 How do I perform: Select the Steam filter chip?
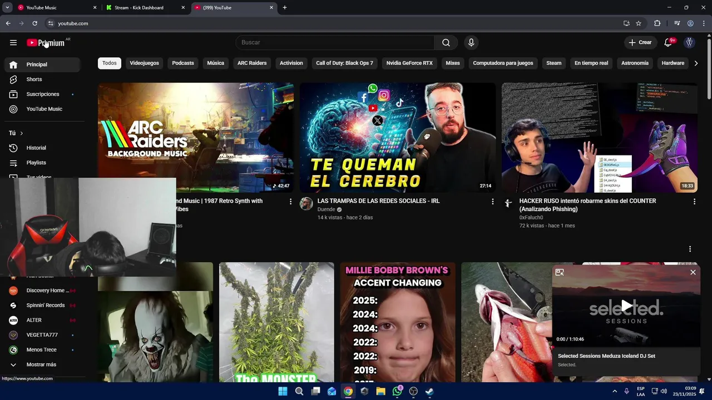[x=554, y=63]
